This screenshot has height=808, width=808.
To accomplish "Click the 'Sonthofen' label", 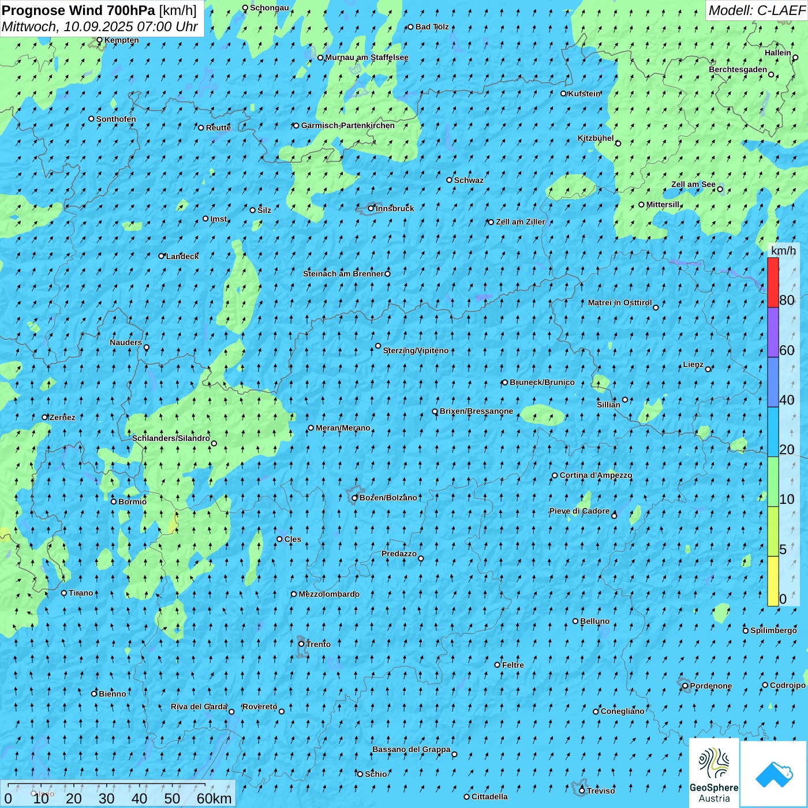I will click(x=116, y=119).
